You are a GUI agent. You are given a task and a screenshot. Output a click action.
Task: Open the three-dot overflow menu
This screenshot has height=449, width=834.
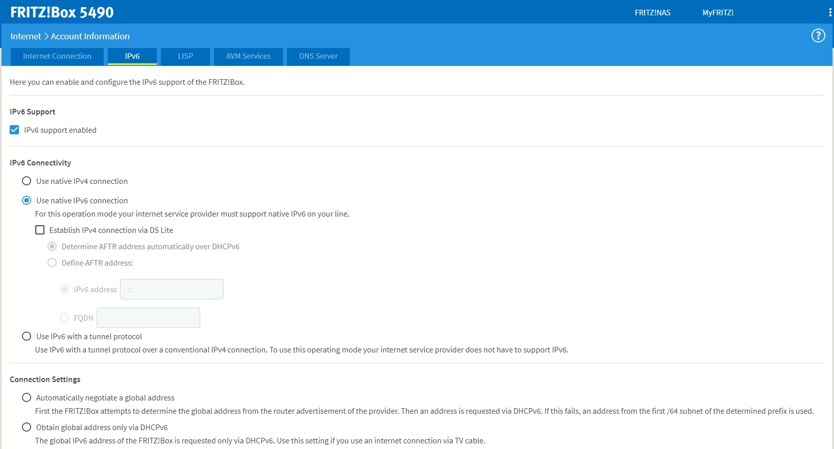click(x=830, y=12)
